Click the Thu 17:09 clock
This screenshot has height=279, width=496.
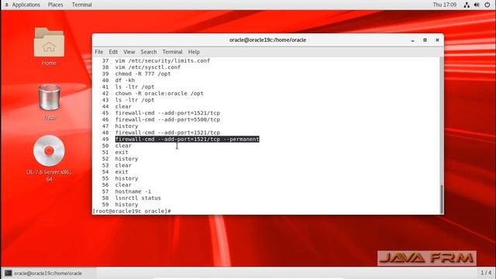click(444, 5)
